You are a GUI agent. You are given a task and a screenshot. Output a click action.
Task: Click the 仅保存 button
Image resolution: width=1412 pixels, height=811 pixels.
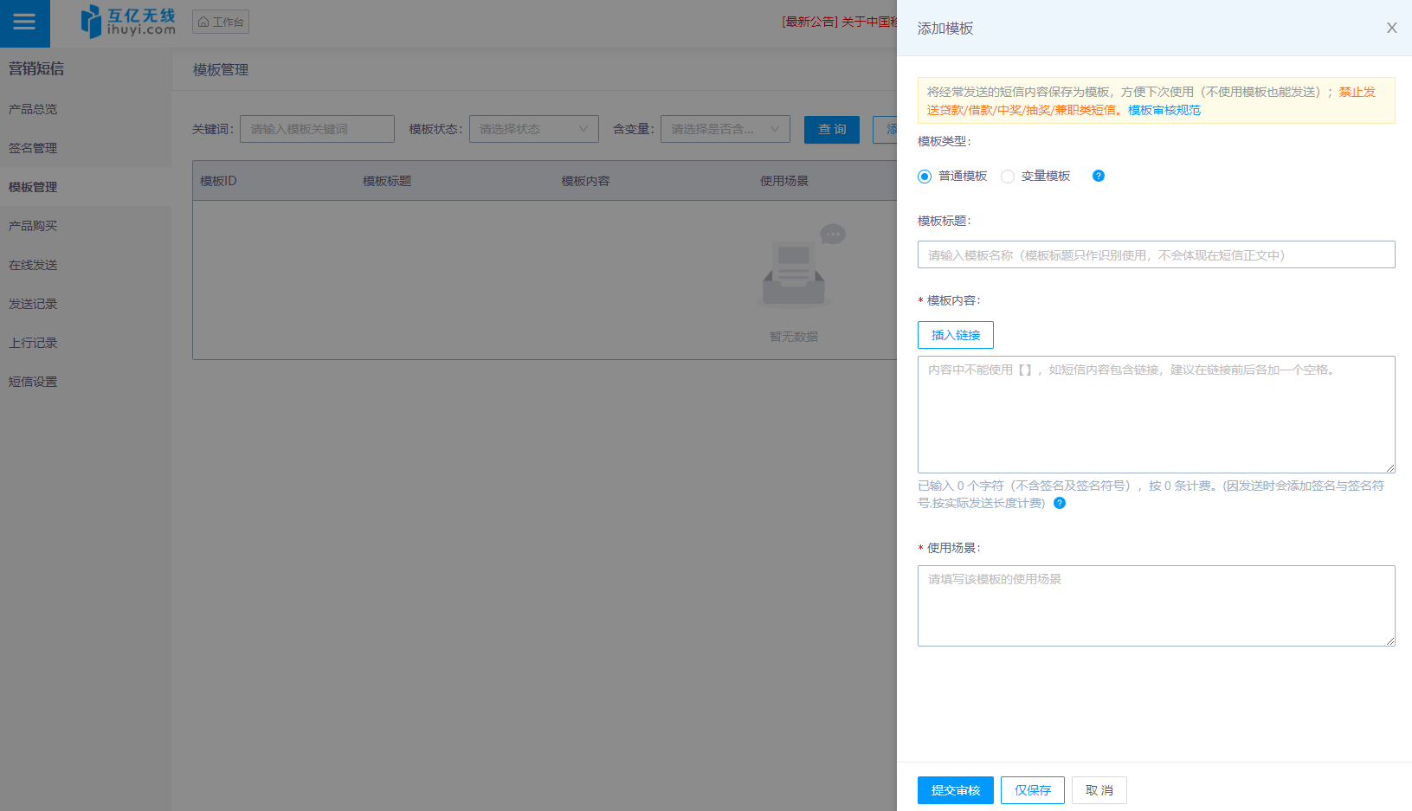(x=1032, y=790)
